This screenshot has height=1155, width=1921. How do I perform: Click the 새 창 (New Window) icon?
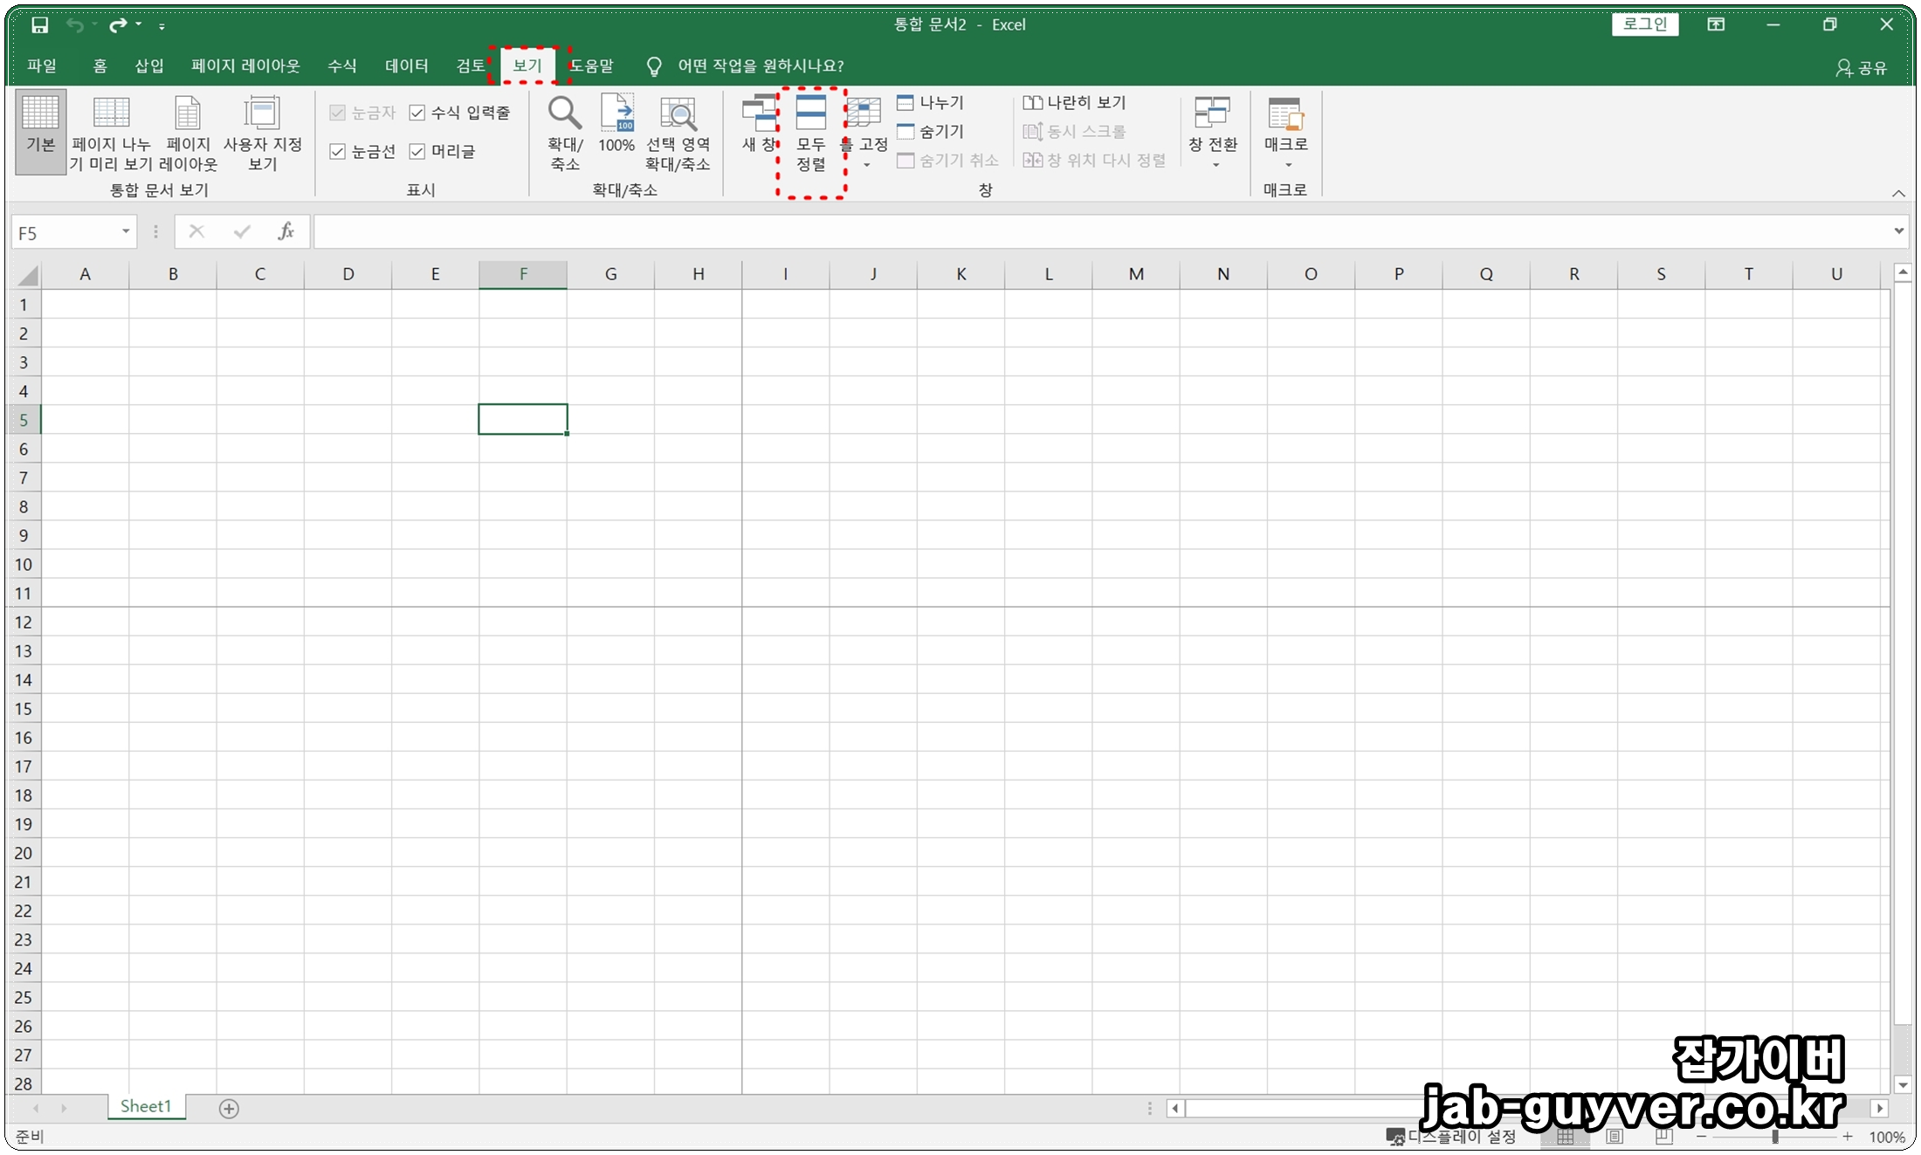point(758,115)
